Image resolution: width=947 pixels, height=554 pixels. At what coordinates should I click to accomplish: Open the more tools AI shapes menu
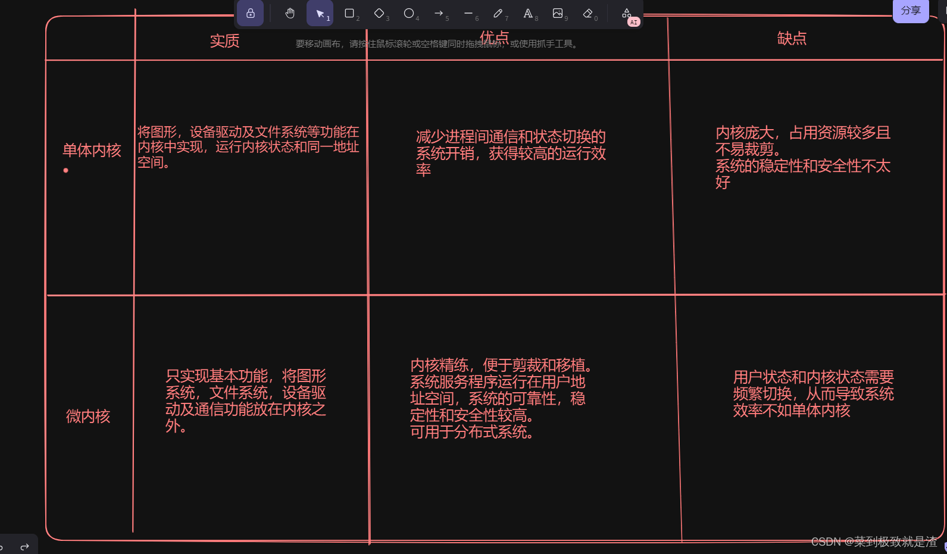tap(627, 14)
